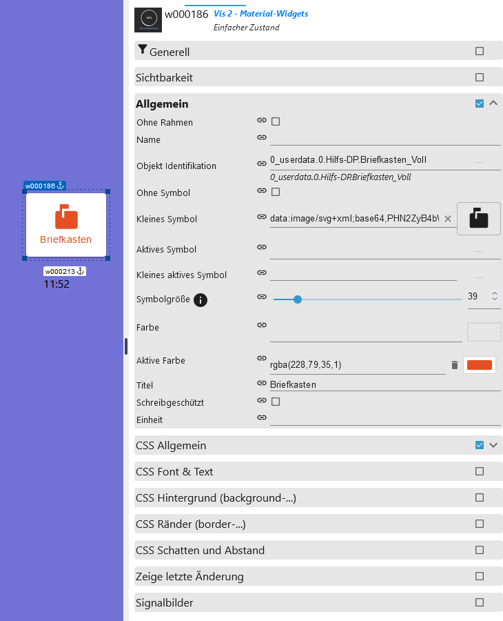Enable the Ohne Symbol checkbox
This screenshot has height=621, width=503.
(x=276, y=192)
